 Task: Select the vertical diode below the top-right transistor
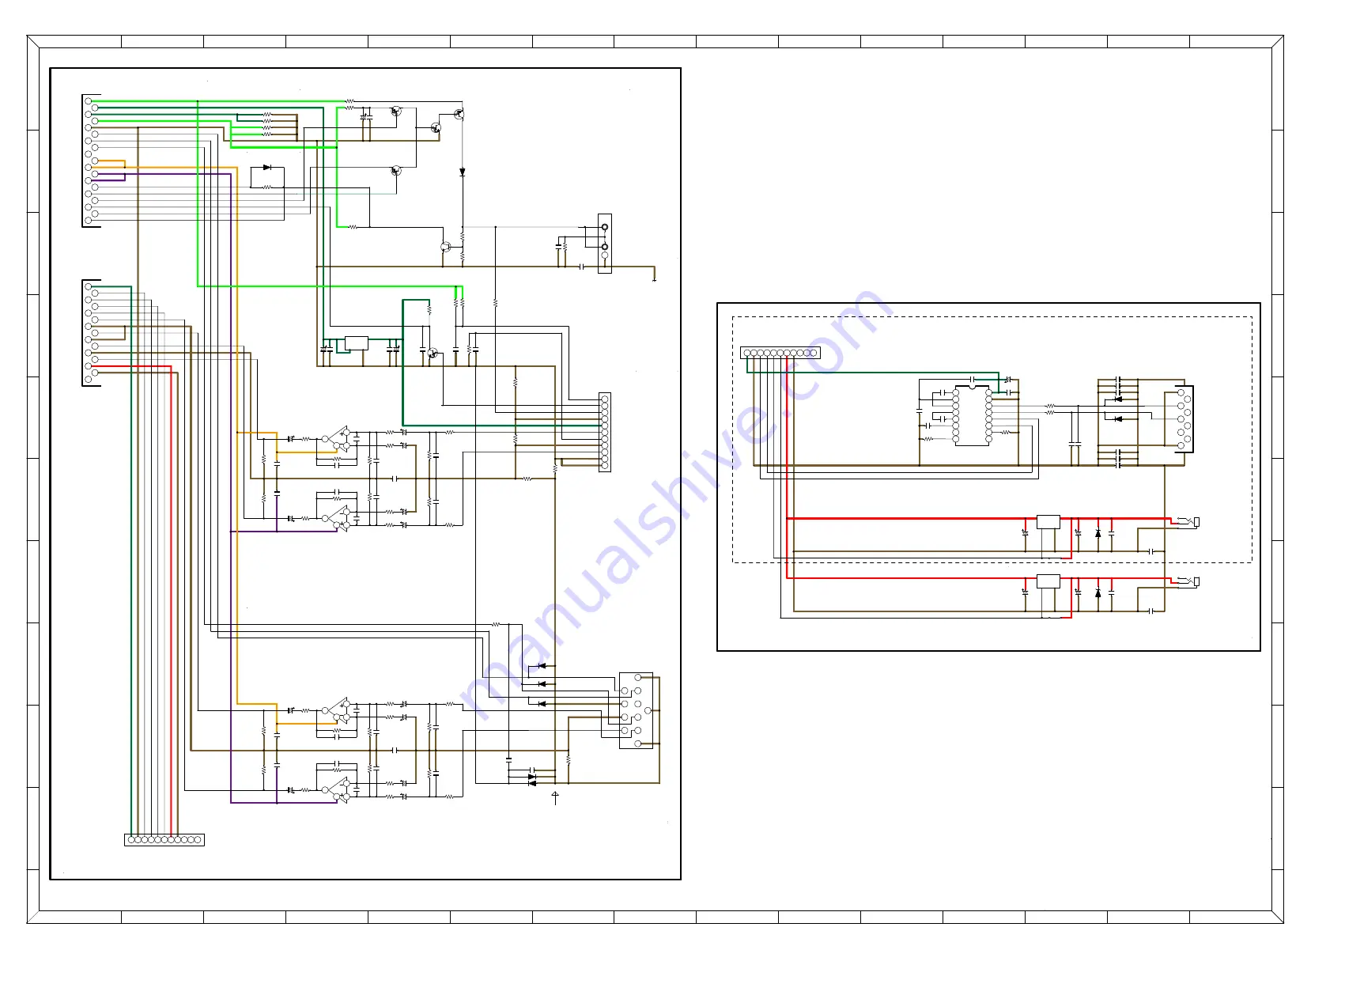[463, 172]
